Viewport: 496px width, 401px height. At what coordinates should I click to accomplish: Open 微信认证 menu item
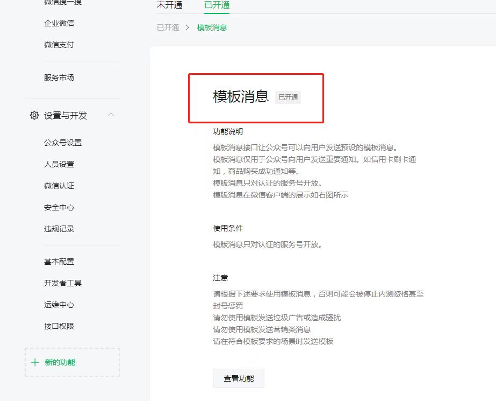coord(59,186)
